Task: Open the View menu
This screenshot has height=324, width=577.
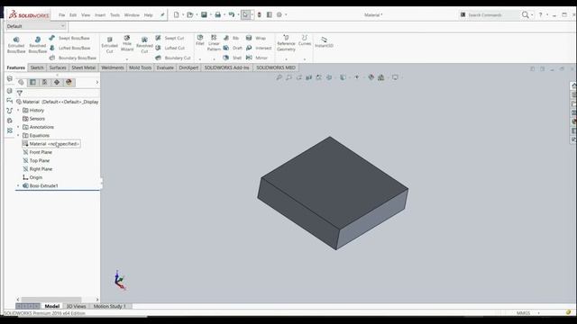Action: pos(86,15)
